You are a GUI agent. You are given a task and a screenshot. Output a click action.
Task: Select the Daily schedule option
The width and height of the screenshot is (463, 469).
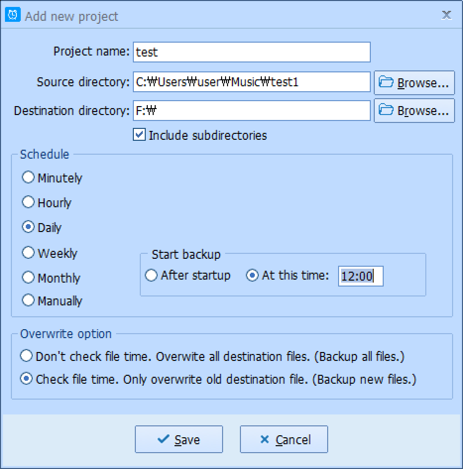click(x=28, y=227)
